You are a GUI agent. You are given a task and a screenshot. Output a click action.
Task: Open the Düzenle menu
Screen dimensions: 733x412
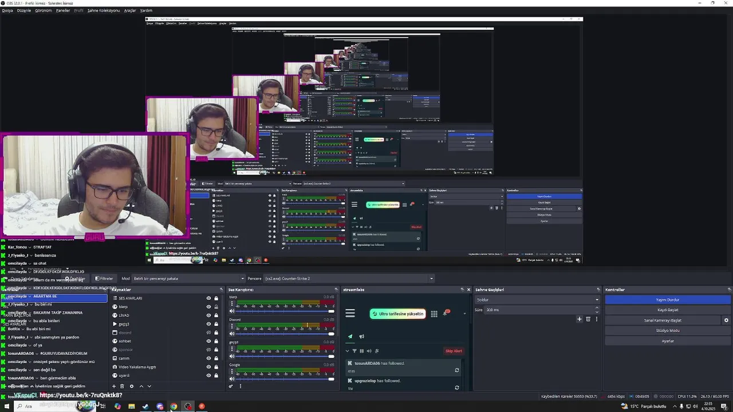(x=24, y=10)
